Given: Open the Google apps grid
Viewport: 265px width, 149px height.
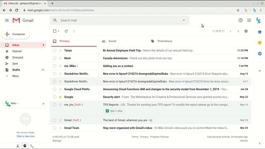Looking at the screenshot, I should (249, 20).
